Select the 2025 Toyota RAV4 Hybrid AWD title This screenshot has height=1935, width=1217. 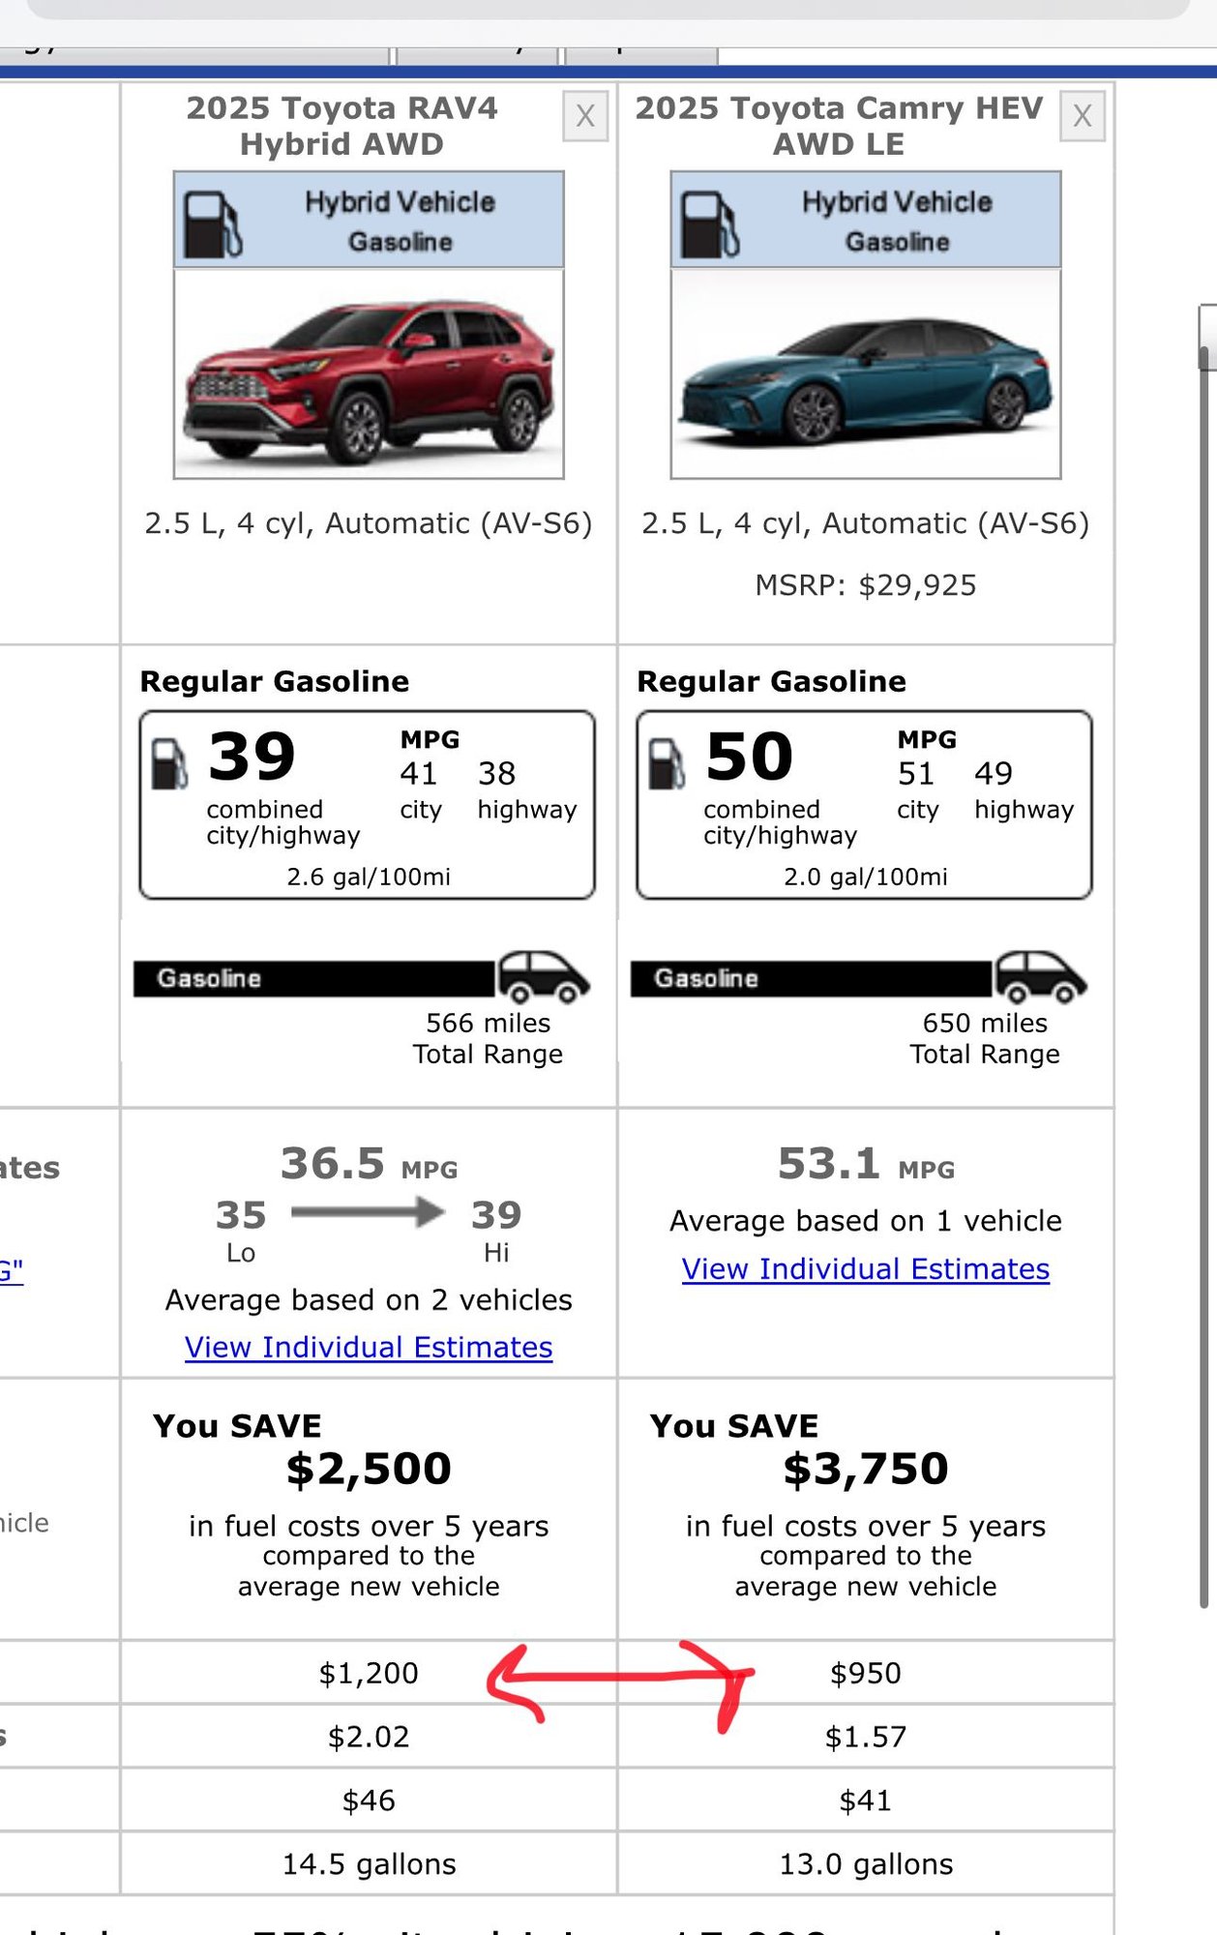341,126
